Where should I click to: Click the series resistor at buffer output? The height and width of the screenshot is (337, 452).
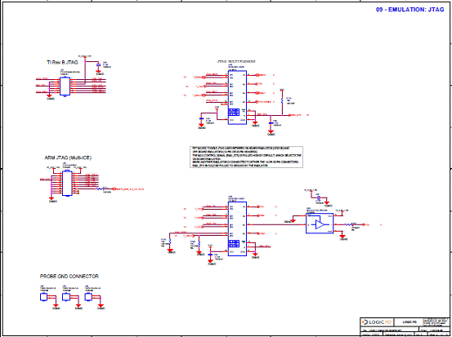348,224
